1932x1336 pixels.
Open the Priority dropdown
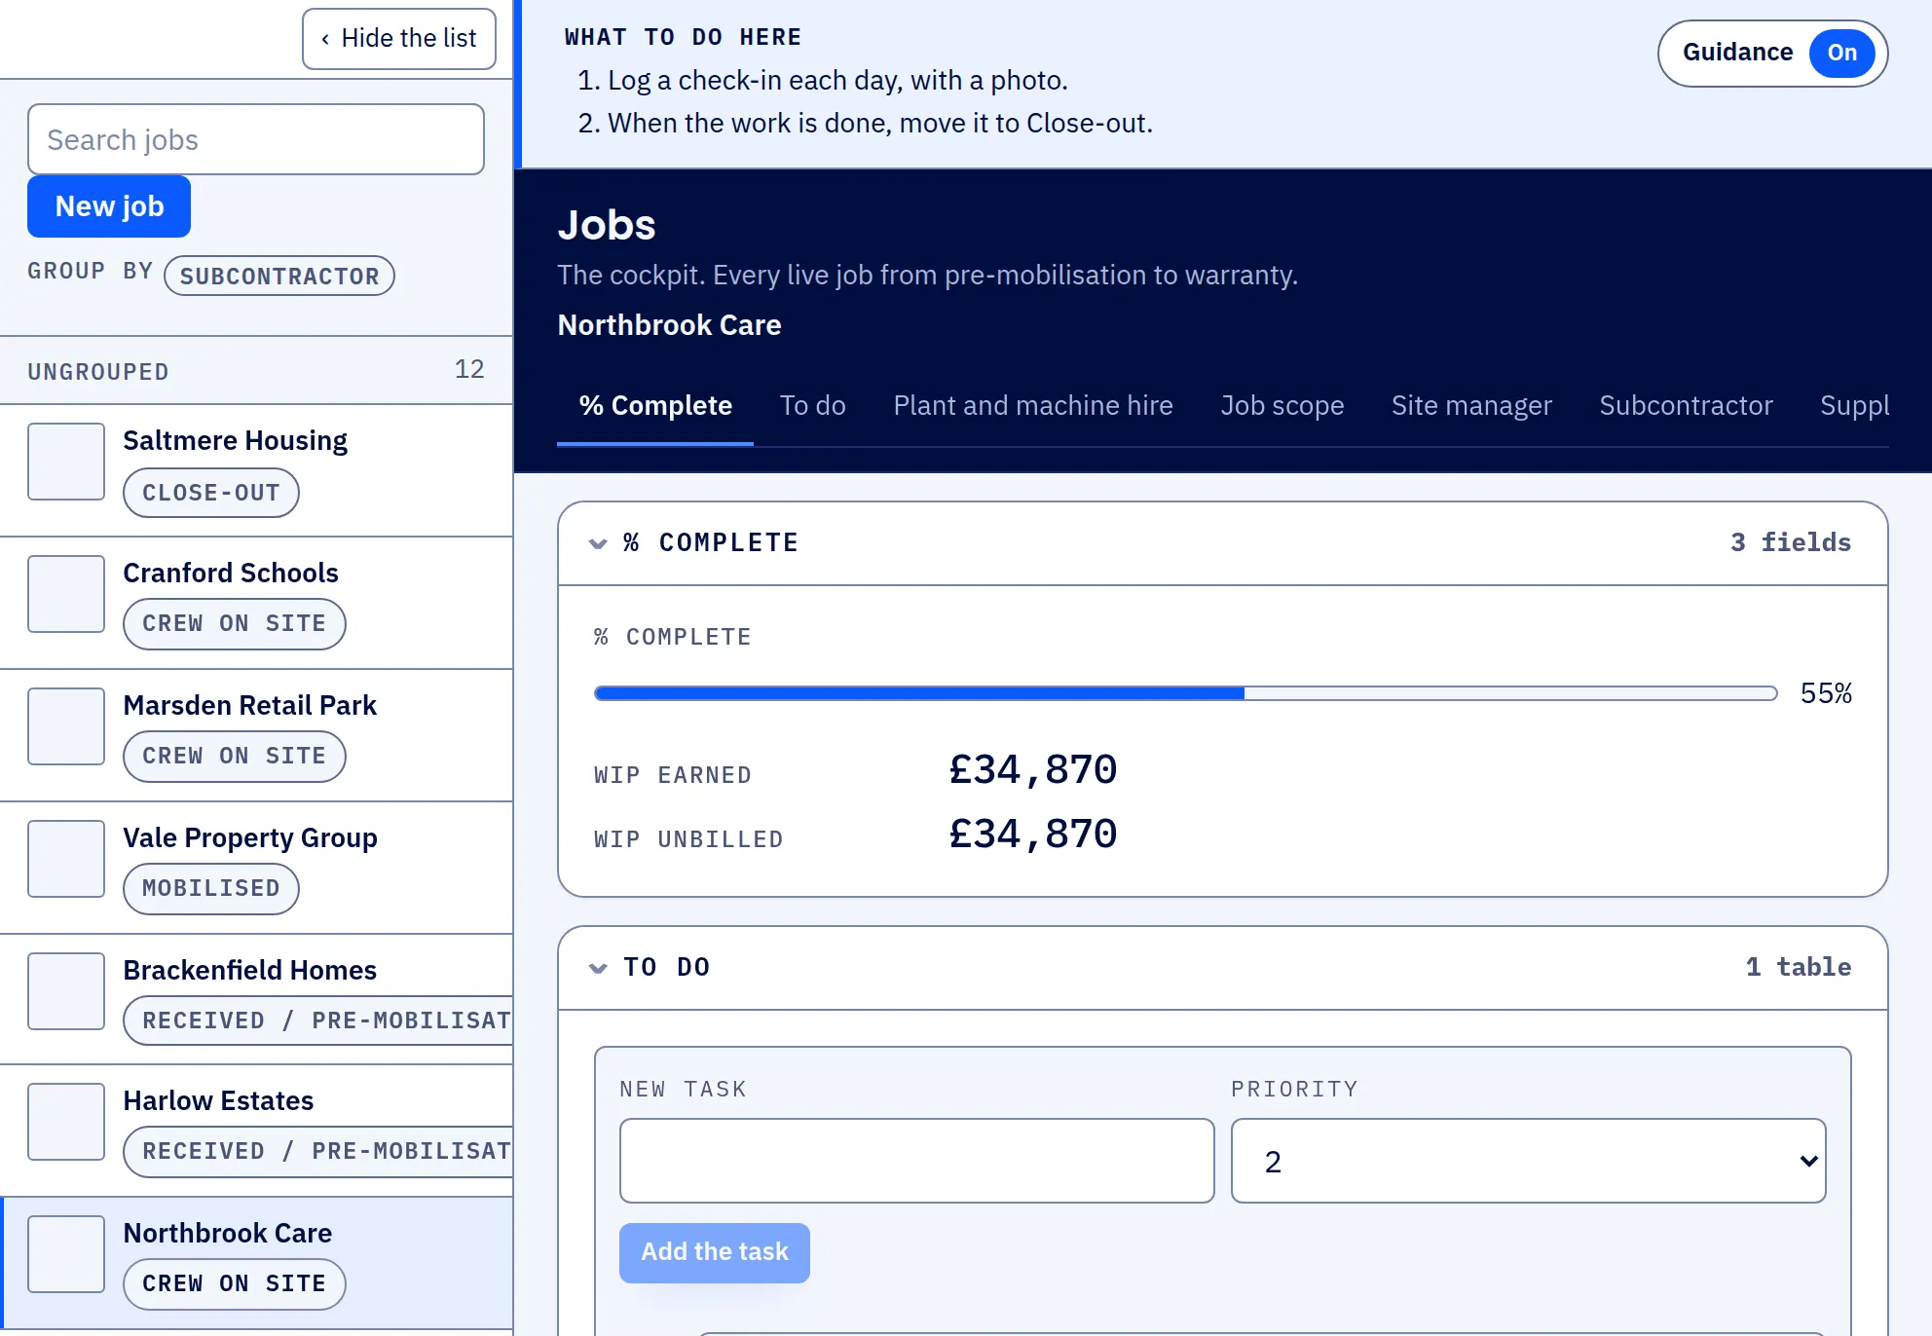click(x=1529, y=1161)
